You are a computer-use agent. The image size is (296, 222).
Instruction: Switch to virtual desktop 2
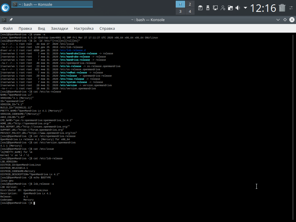[190, 4]
